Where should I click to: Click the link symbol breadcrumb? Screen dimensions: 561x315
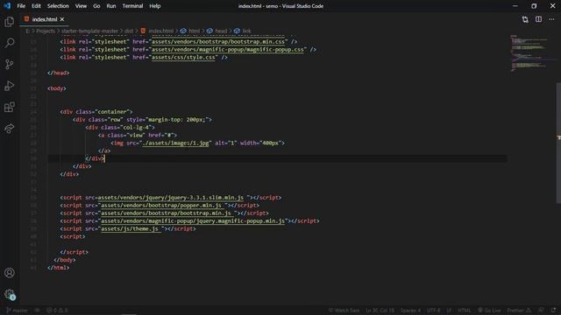coord(243,31)
